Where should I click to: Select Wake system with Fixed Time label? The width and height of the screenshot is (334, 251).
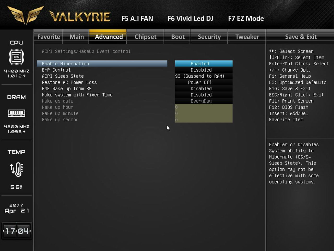[x=77, y=95]
